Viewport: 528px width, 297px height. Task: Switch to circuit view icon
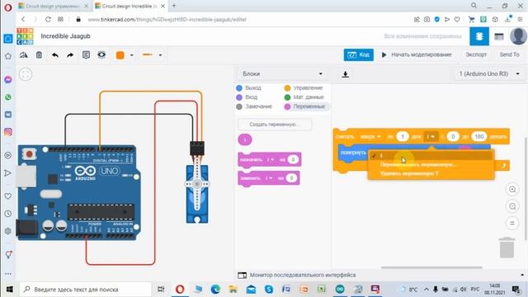479,36
